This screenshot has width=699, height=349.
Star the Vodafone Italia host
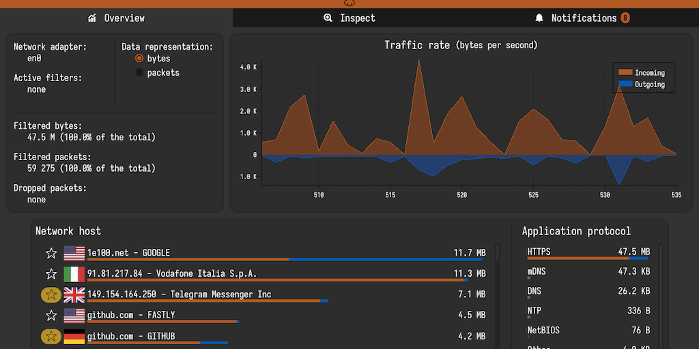click(x=51, y=274)
